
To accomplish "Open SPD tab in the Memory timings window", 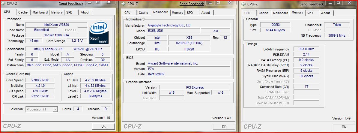I will (x=310, y=13).
